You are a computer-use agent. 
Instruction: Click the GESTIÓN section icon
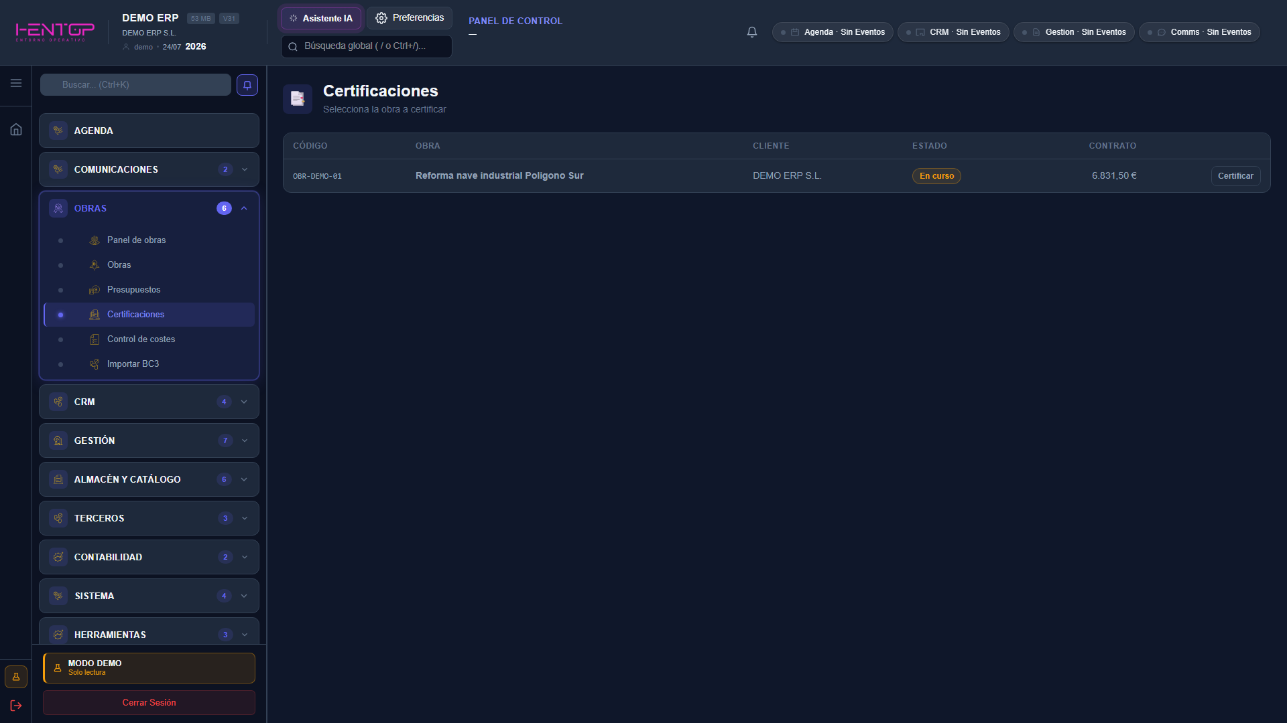point(58,440)
